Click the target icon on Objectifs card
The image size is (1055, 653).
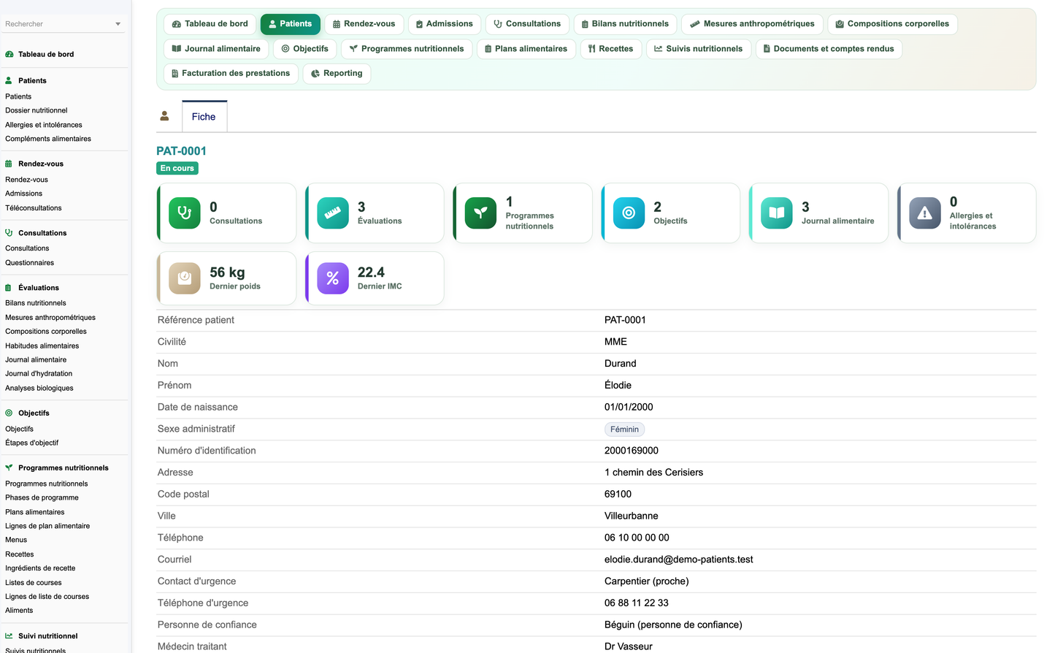pyautogui.click(x=629, y=213)
